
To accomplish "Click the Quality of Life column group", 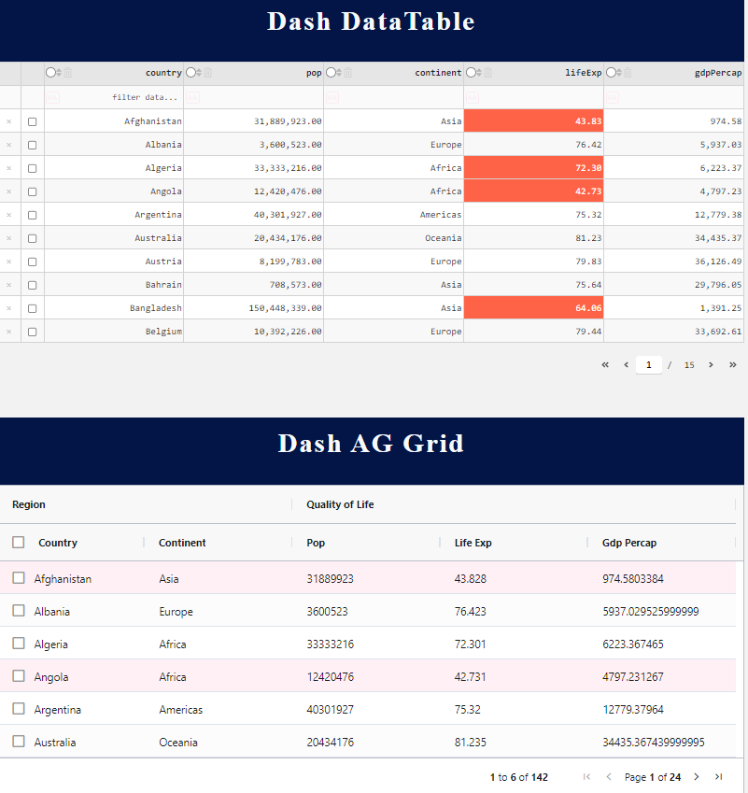I will point(340,504).
